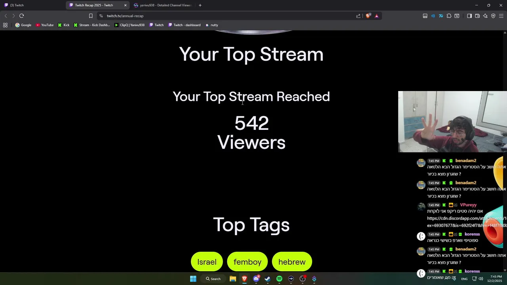Open the Windows Start menu

pyautogui.click(x=193, y=279)
